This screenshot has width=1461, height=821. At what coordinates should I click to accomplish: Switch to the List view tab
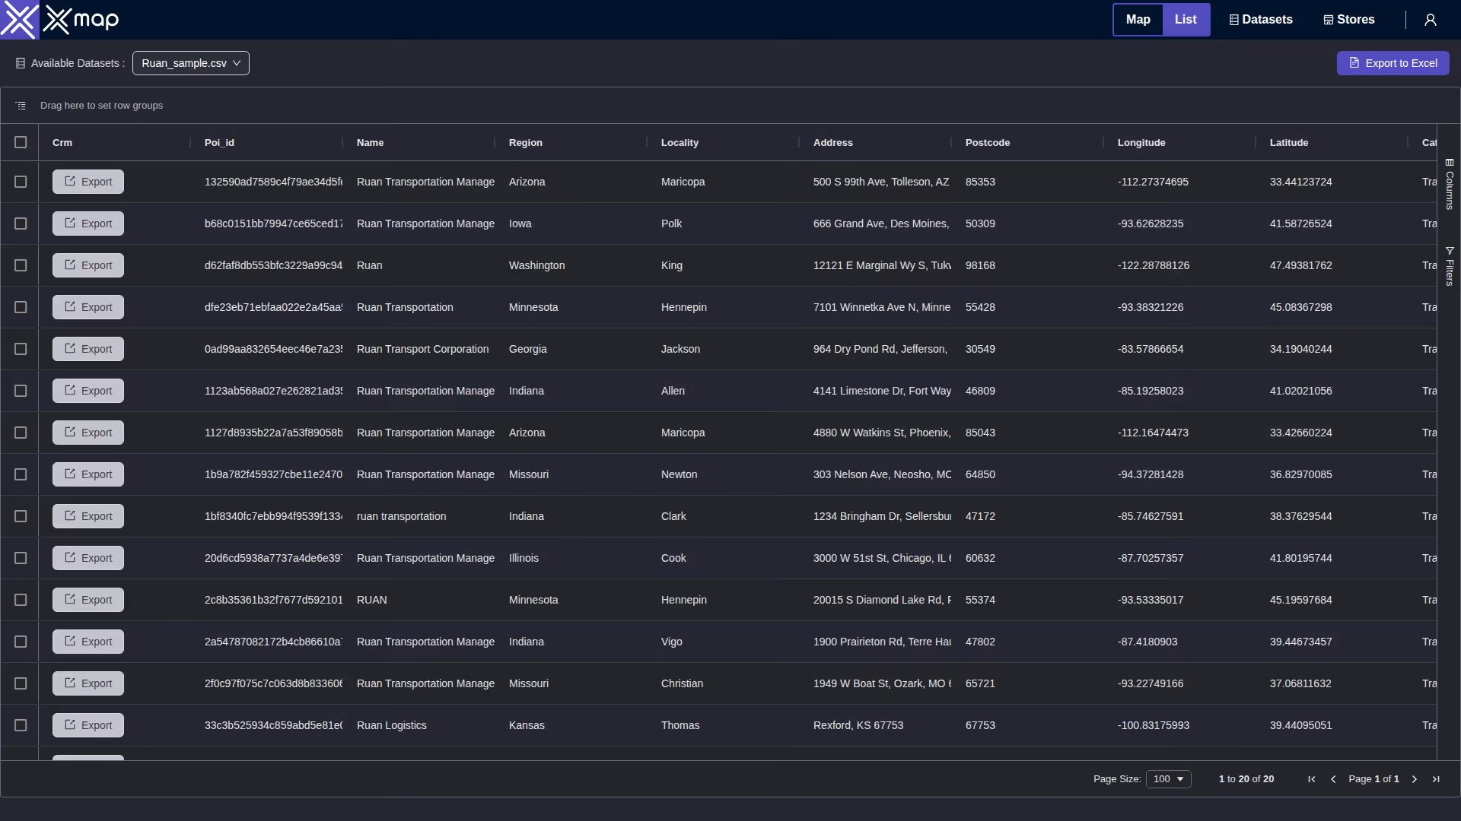click(x=1186, y=20)
